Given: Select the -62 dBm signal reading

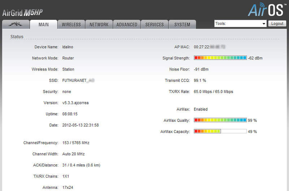Looking at the screenshot, I should pos(255,58).
